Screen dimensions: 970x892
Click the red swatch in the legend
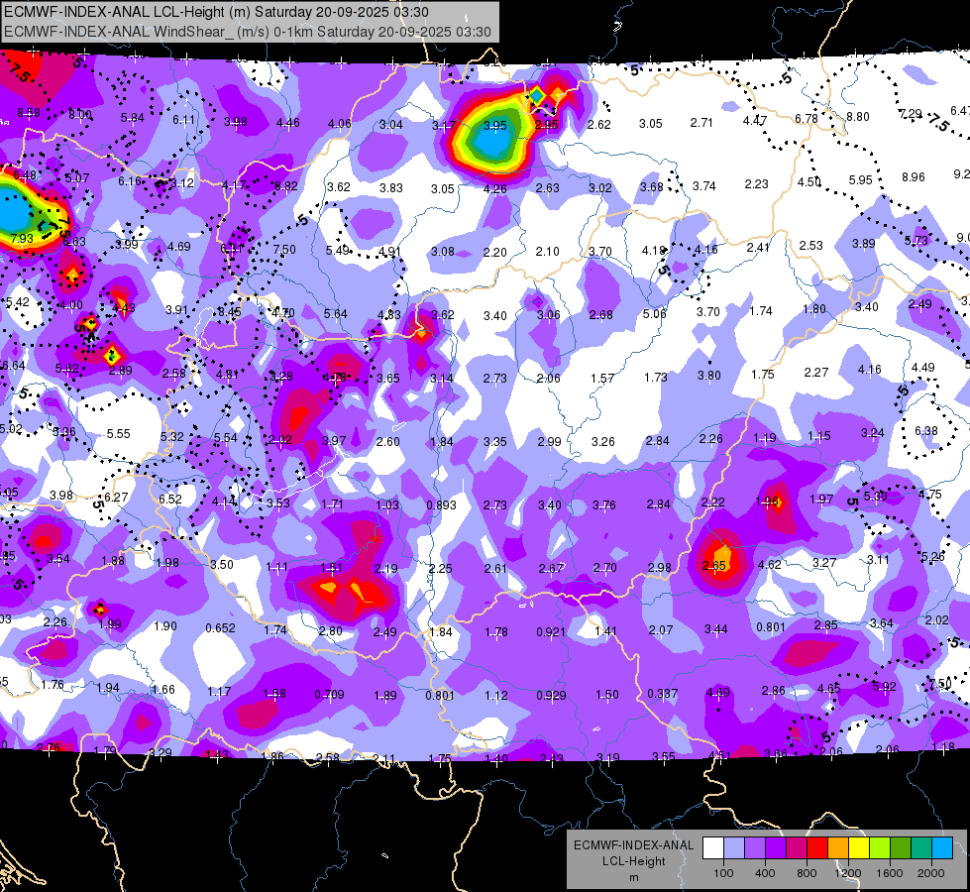817,848
